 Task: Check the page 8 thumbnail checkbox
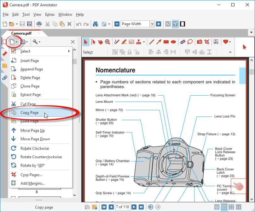tap(13, 198)
